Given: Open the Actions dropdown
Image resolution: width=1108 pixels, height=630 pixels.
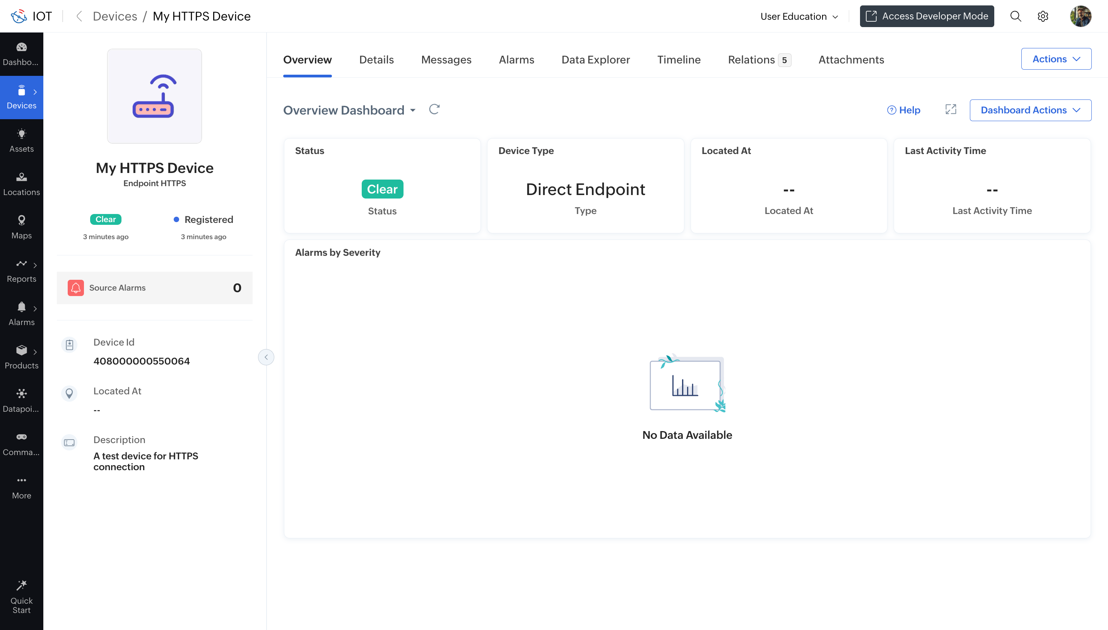Looking at the screenshot, I should 1056,59.
